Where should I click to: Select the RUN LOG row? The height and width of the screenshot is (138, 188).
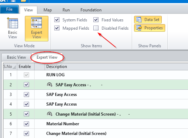tap(96, 75)
